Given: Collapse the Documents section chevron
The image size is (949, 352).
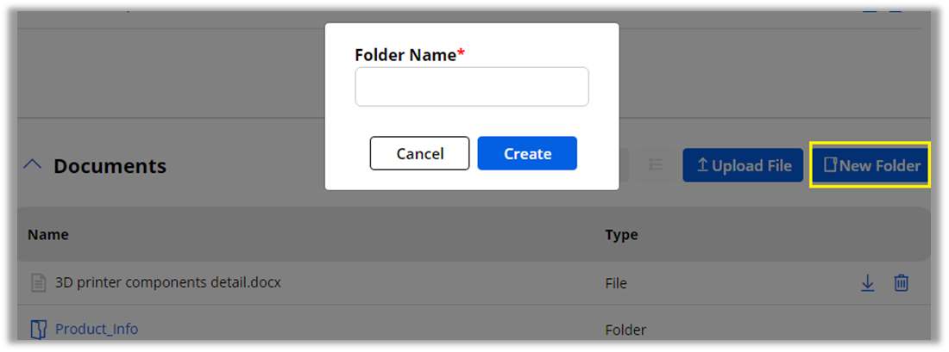Looking at the screenshot, I should (32, 165).
